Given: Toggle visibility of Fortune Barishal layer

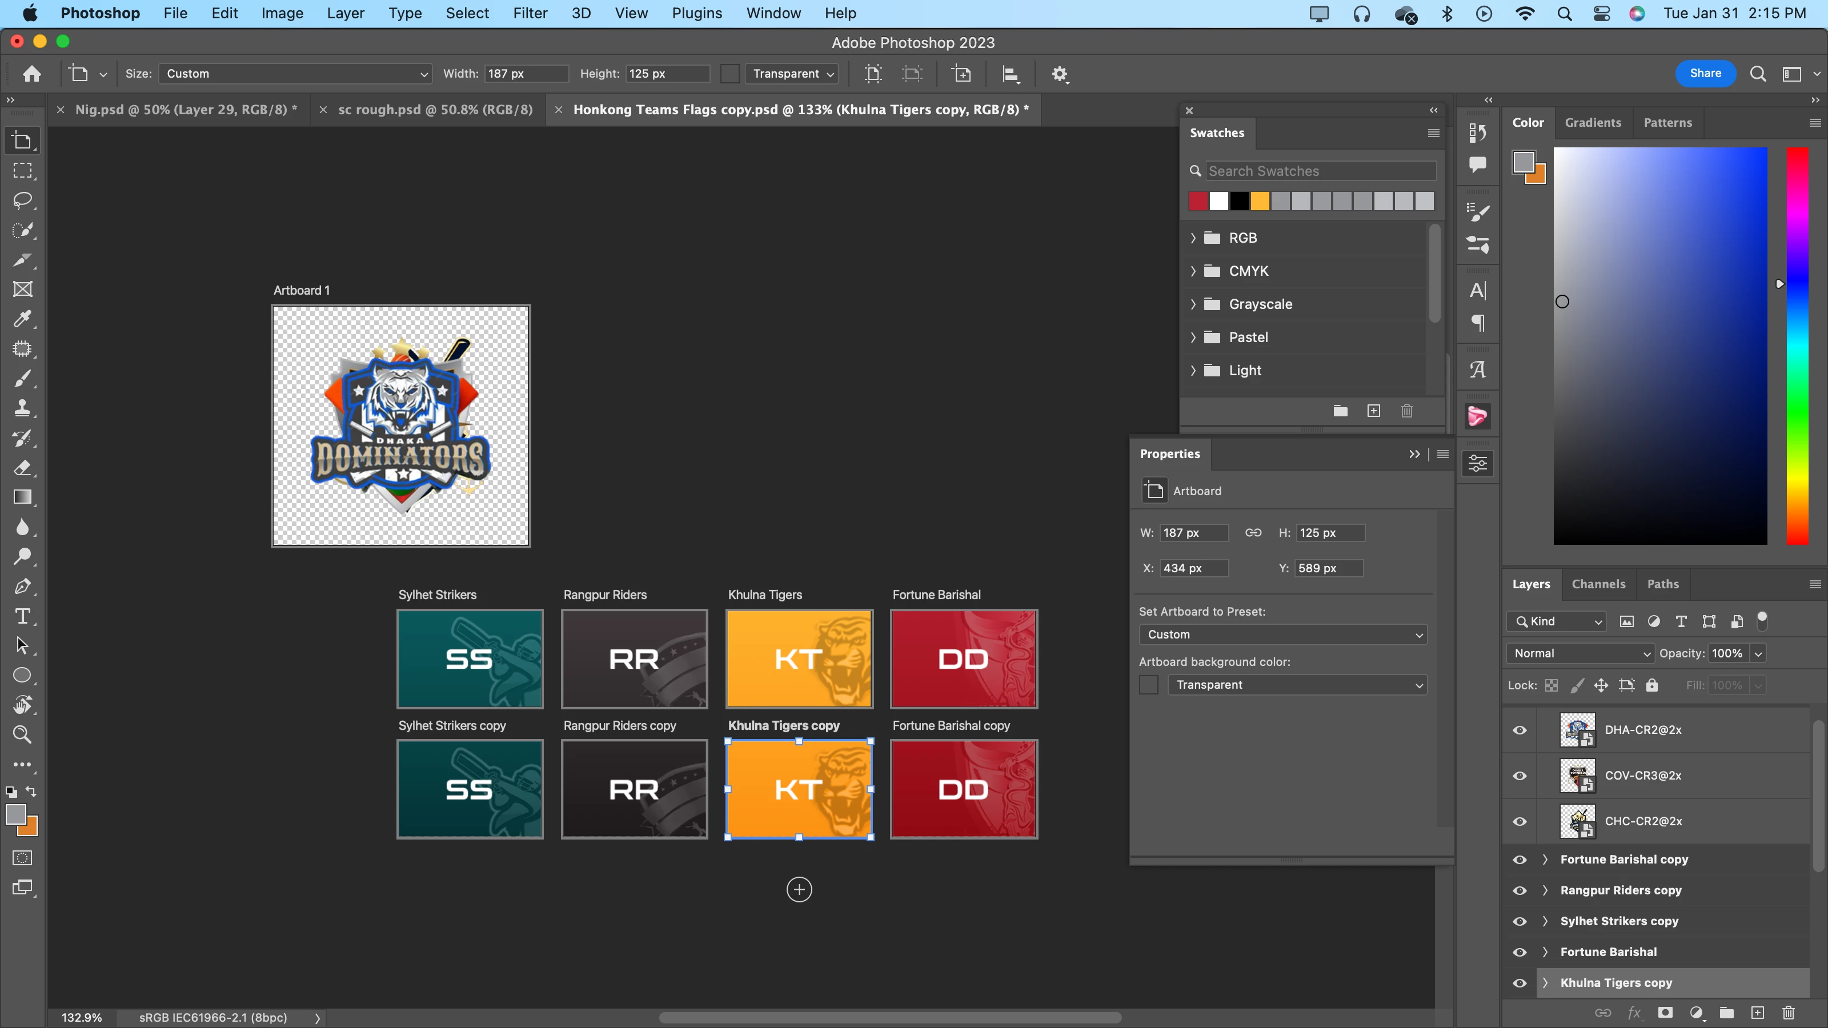Looking at the screenshot, I should pyautogui.click(x=1520, y=952).
